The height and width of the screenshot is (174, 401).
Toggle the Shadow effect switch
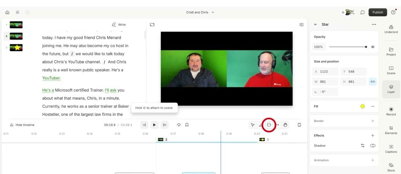pyautogui.click(x=372, y=146)
